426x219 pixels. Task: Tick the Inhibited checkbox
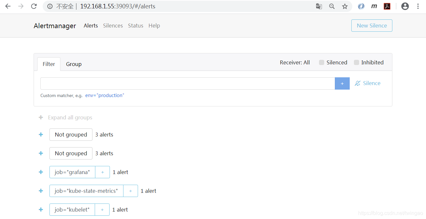(357, 62)
